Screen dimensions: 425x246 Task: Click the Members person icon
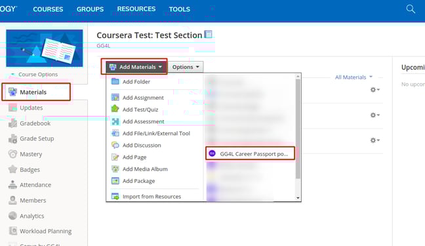click(12, 200)
